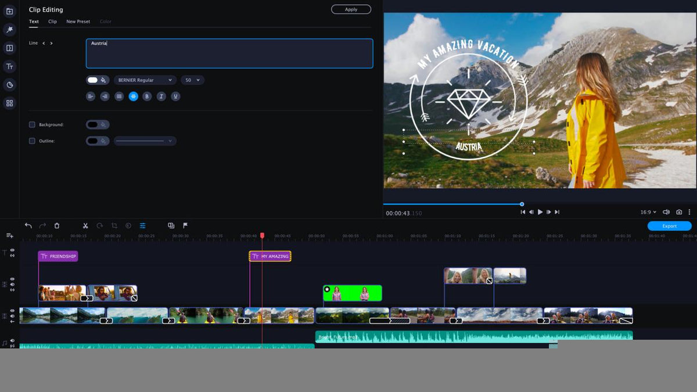Align text to the right
This screenshot has width=697, height=392.
tap(105, 96)
